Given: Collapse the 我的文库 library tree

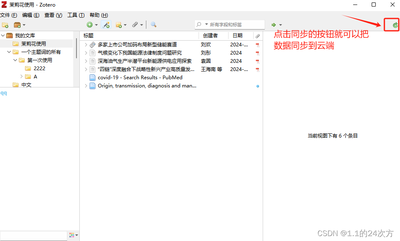Looking at the screenshot, I should pos(3,35).
